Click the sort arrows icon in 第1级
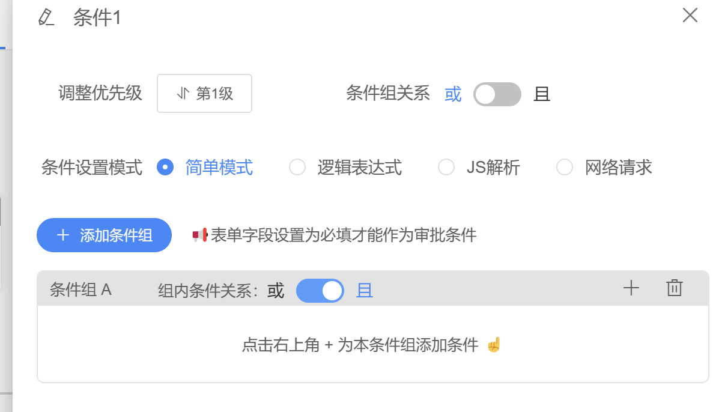Screen dimensions: 725x412 coord(183,94)
